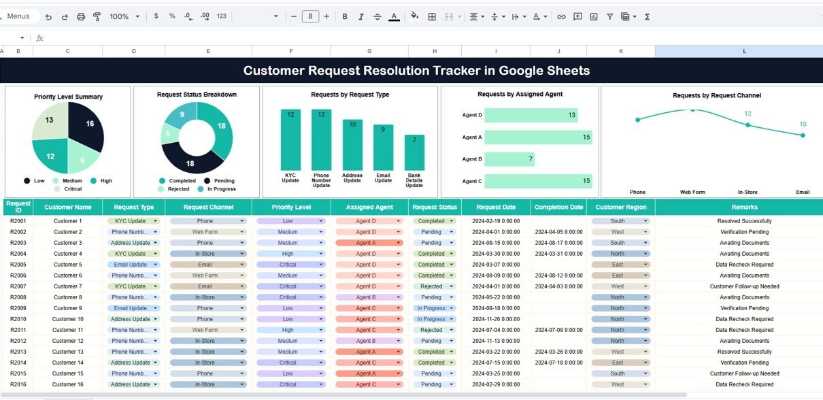Toggle bold formatting
The width and height of the screenshot is (823, 400).
pos(345,16)
